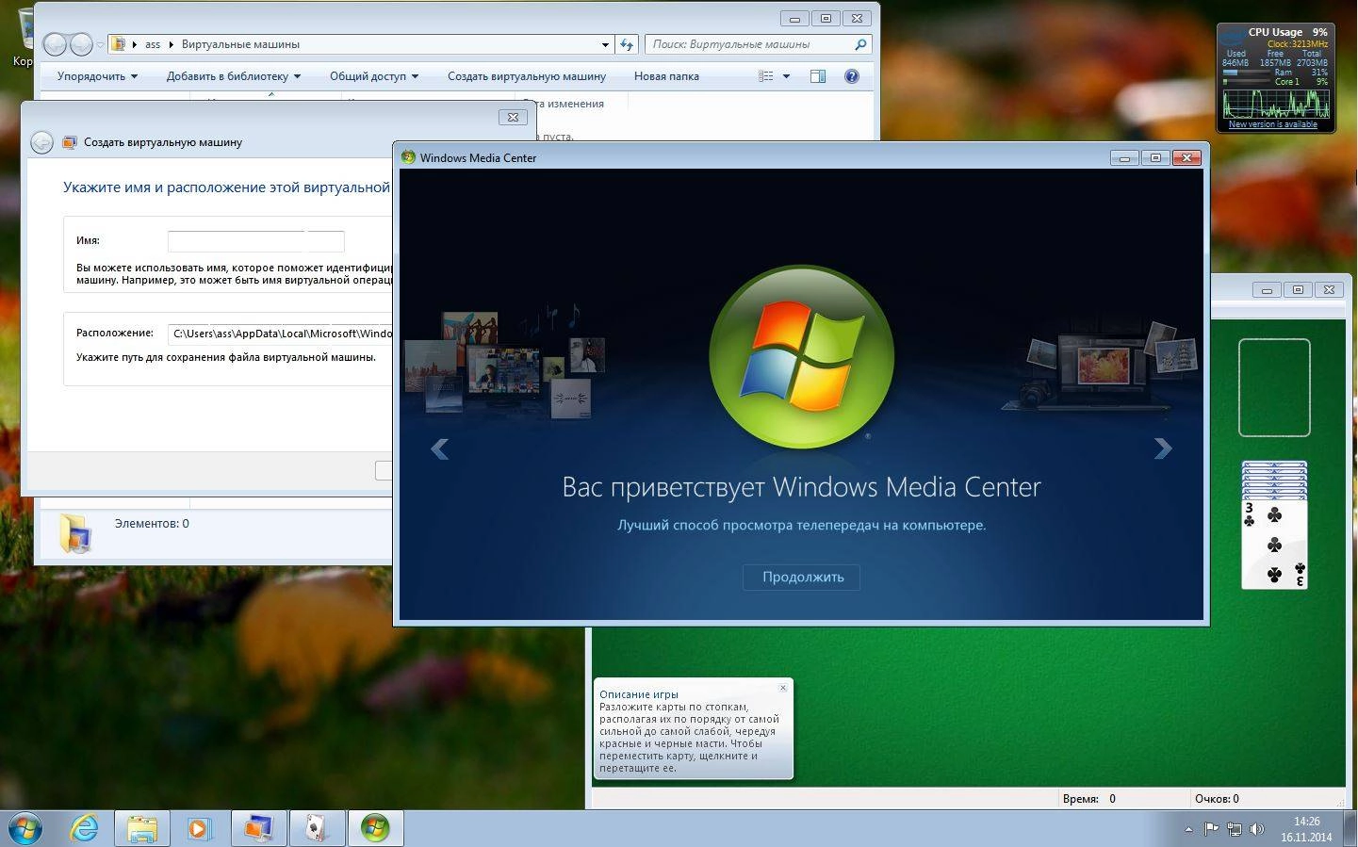The image size is (1358, 847).
Task: Click 'Виртуальные машины' breadcrumb in address bar
Action: (x=240, y=44)
